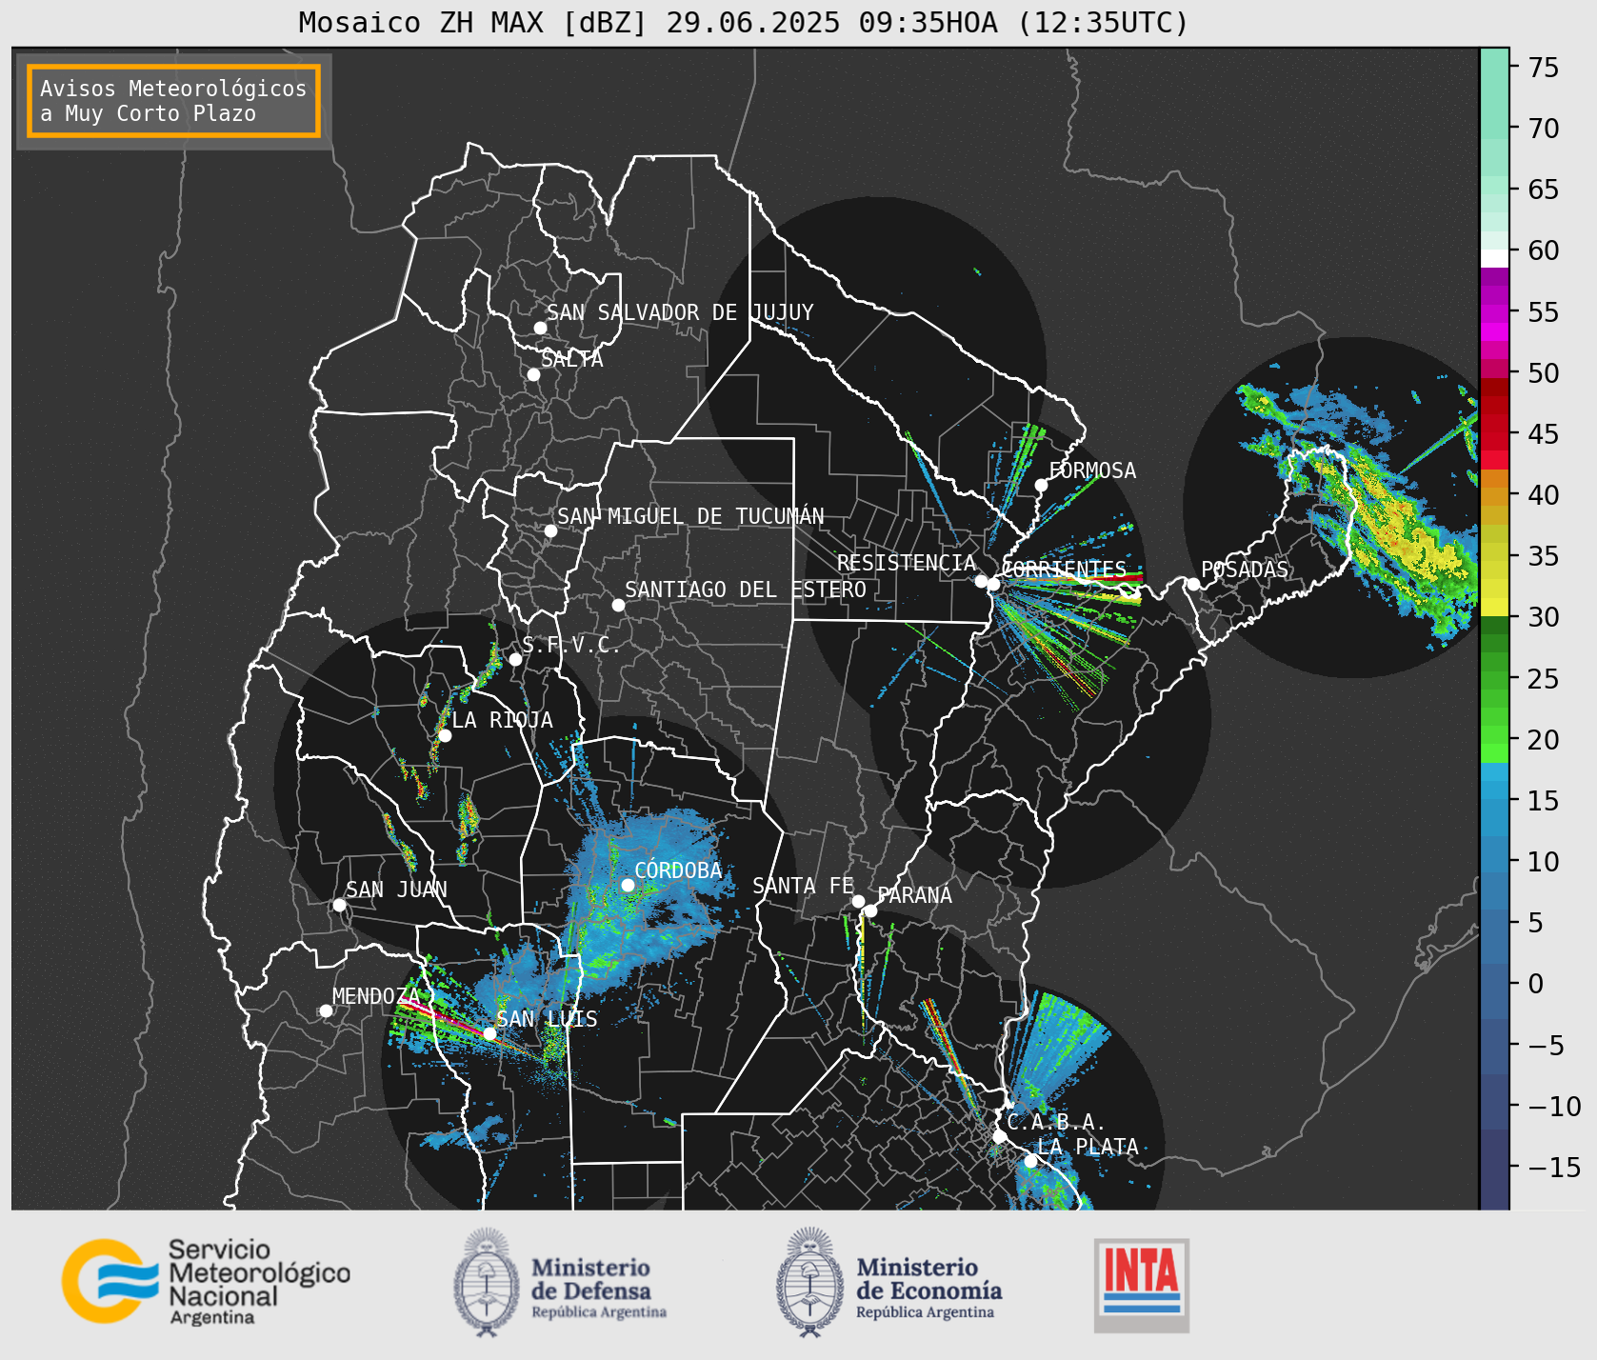Select the Paraná city marker
This screenshot has height=1360, width=1597.
(870, 911)
